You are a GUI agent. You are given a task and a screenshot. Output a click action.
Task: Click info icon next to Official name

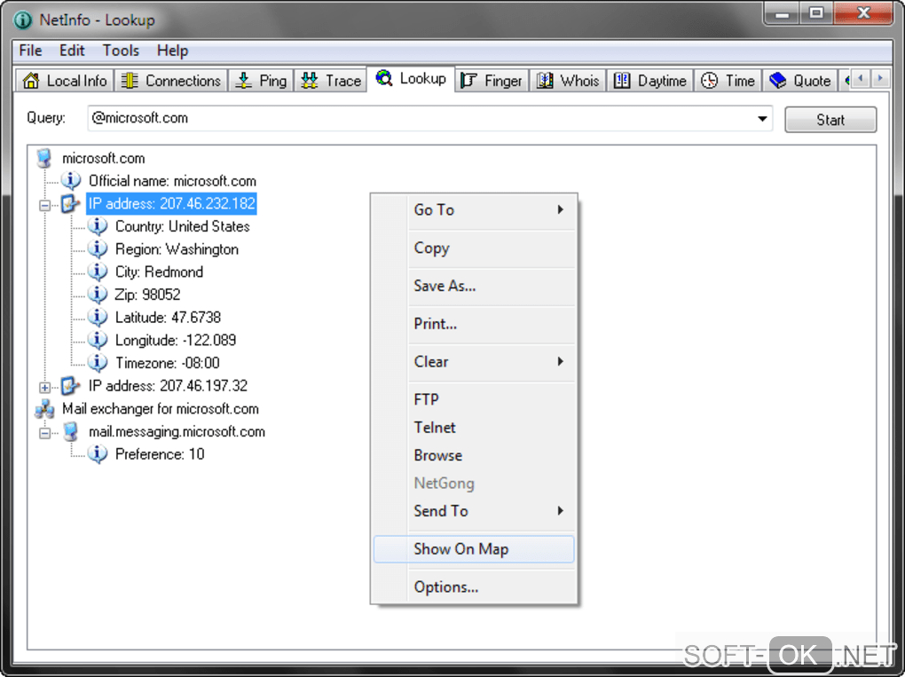point(71,181)
